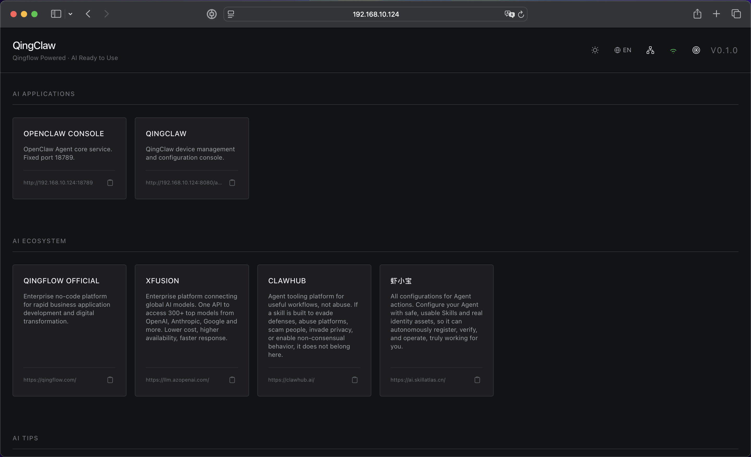Reload the current page
The width and height of the screenshot is (751, 457).
(x=521, y=14)
